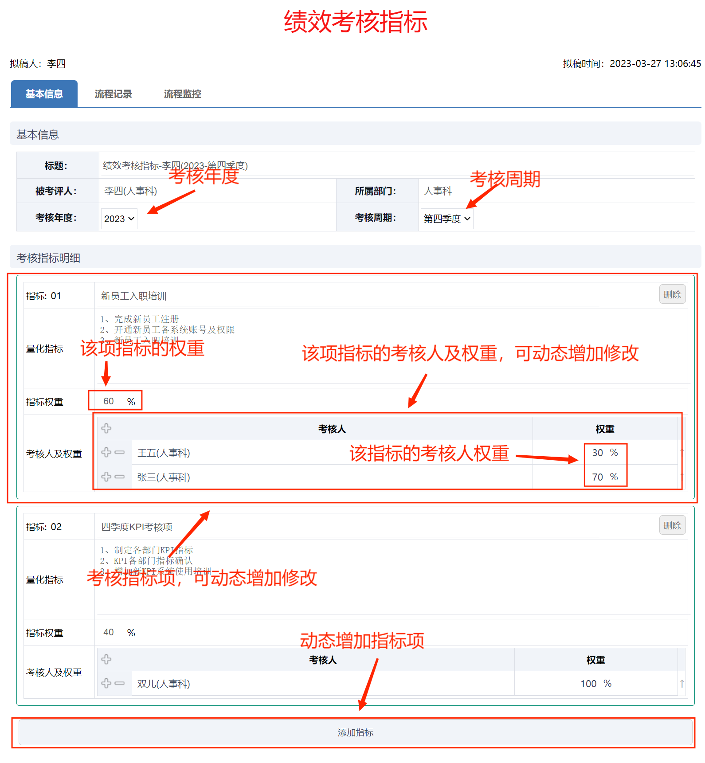Click the 添加指标 button
705x763 pixels.
pyautogui.click(x=355, y=732)
